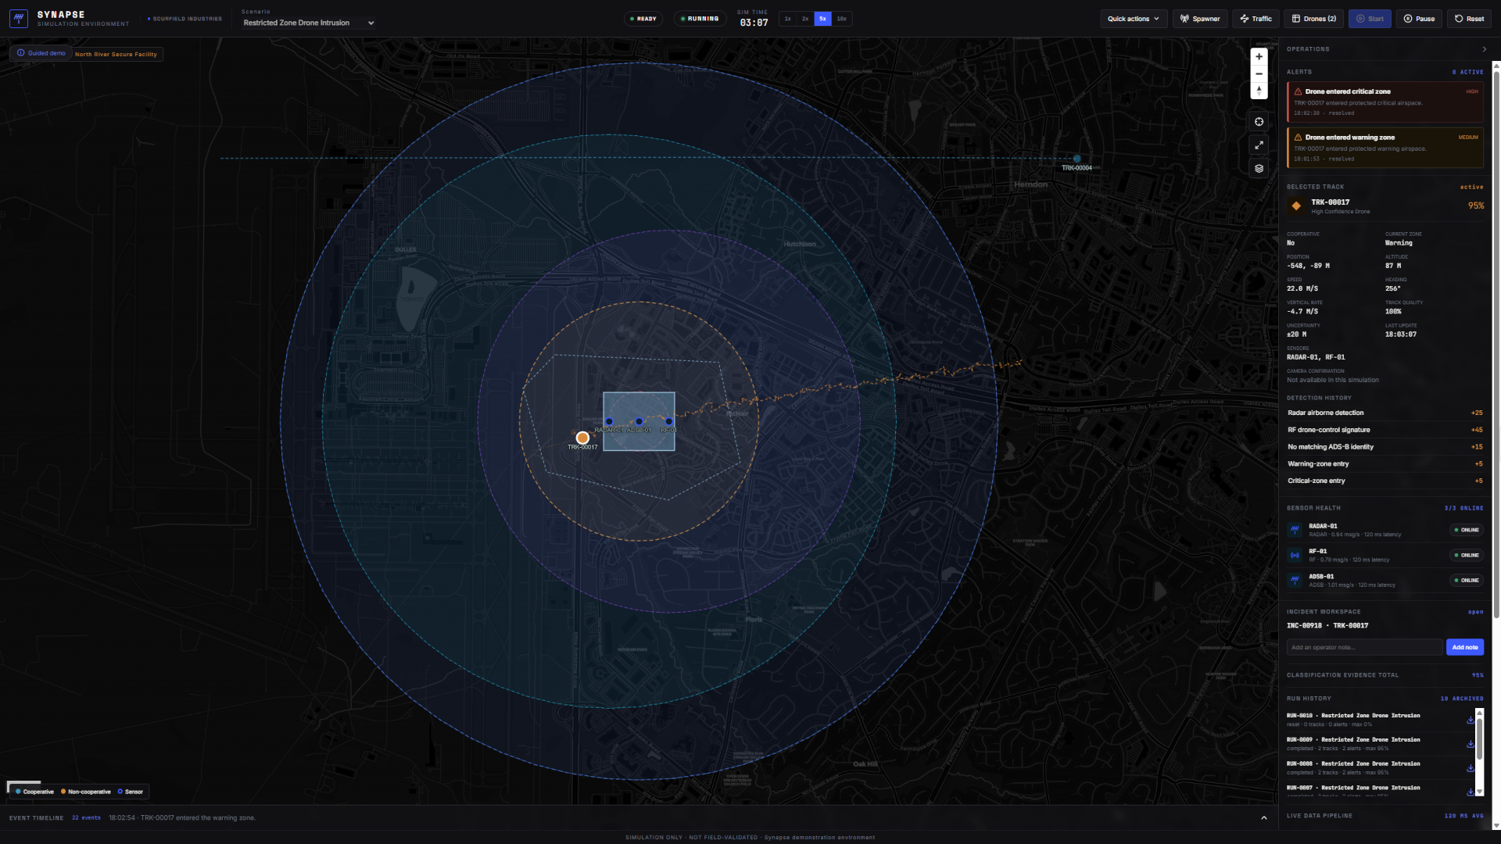Screen dimensions: 1501x844
Task: Open the Traffic panel
Action: (x=1256, y=19)
